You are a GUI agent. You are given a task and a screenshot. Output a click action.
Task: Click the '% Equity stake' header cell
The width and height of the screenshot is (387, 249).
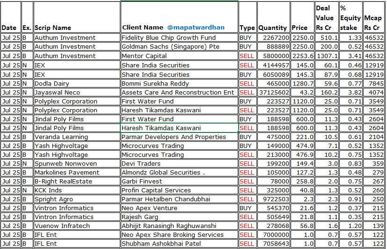tap(350, 17)
